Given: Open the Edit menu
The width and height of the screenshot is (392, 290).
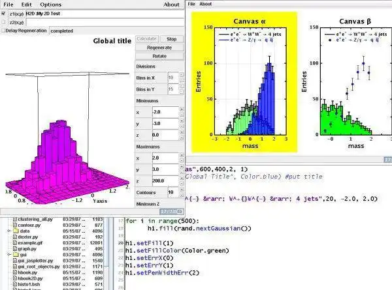Looking at the screenshot, I should tap(27, 5).
